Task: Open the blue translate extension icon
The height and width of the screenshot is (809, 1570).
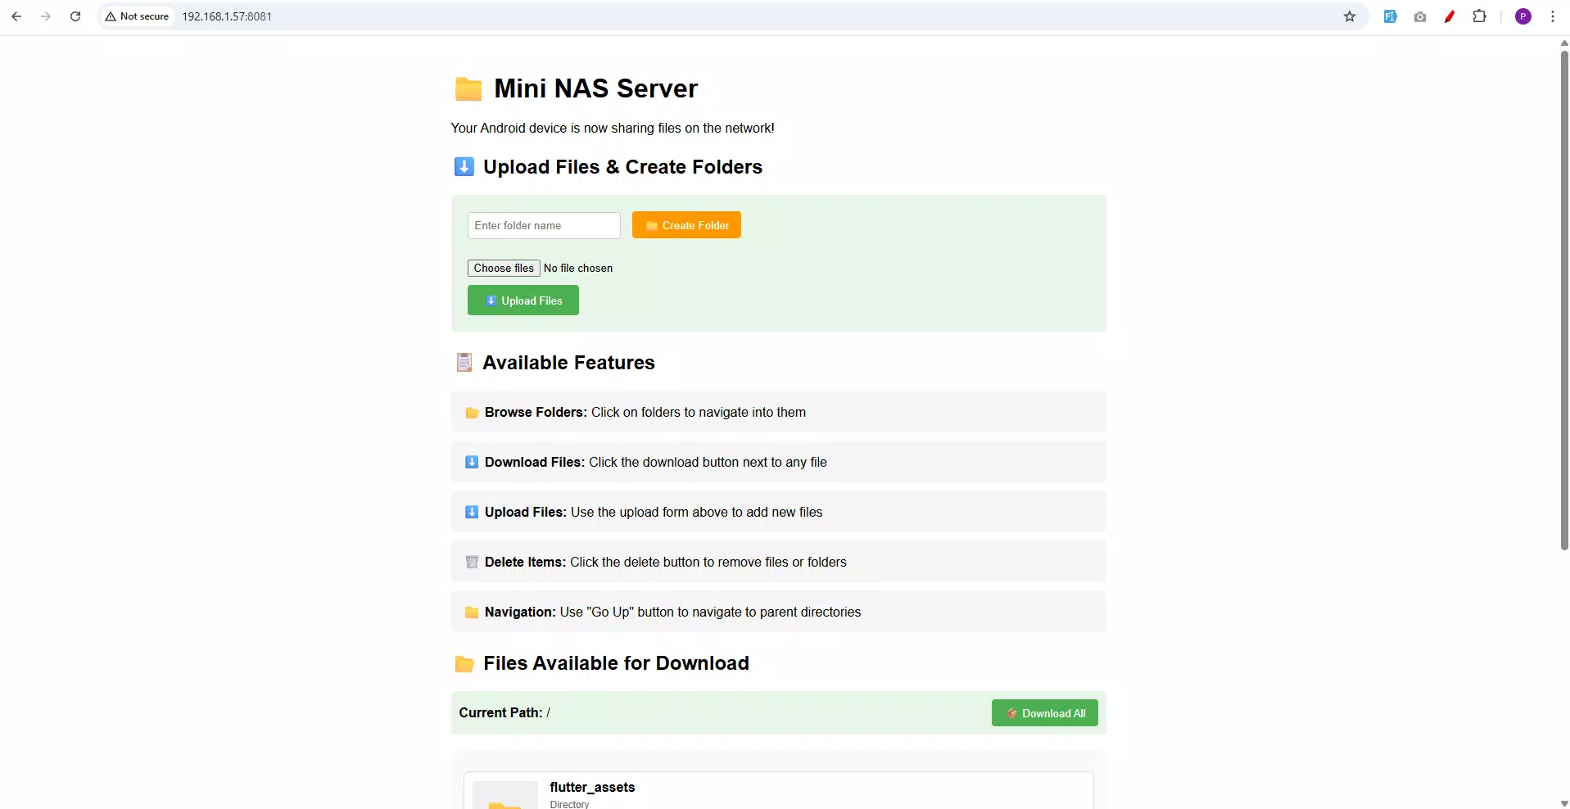Action: tap(1390, 16)
